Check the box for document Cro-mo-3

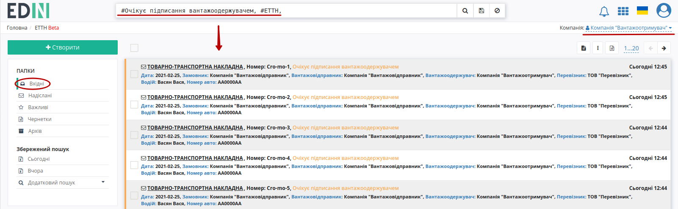(x=134, y=135)
